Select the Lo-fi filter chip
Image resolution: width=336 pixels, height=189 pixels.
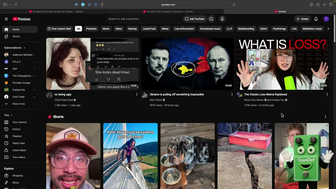229,29
